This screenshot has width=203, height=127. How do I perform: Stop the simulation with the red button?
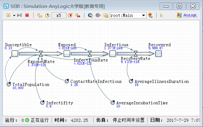(27, 15)
